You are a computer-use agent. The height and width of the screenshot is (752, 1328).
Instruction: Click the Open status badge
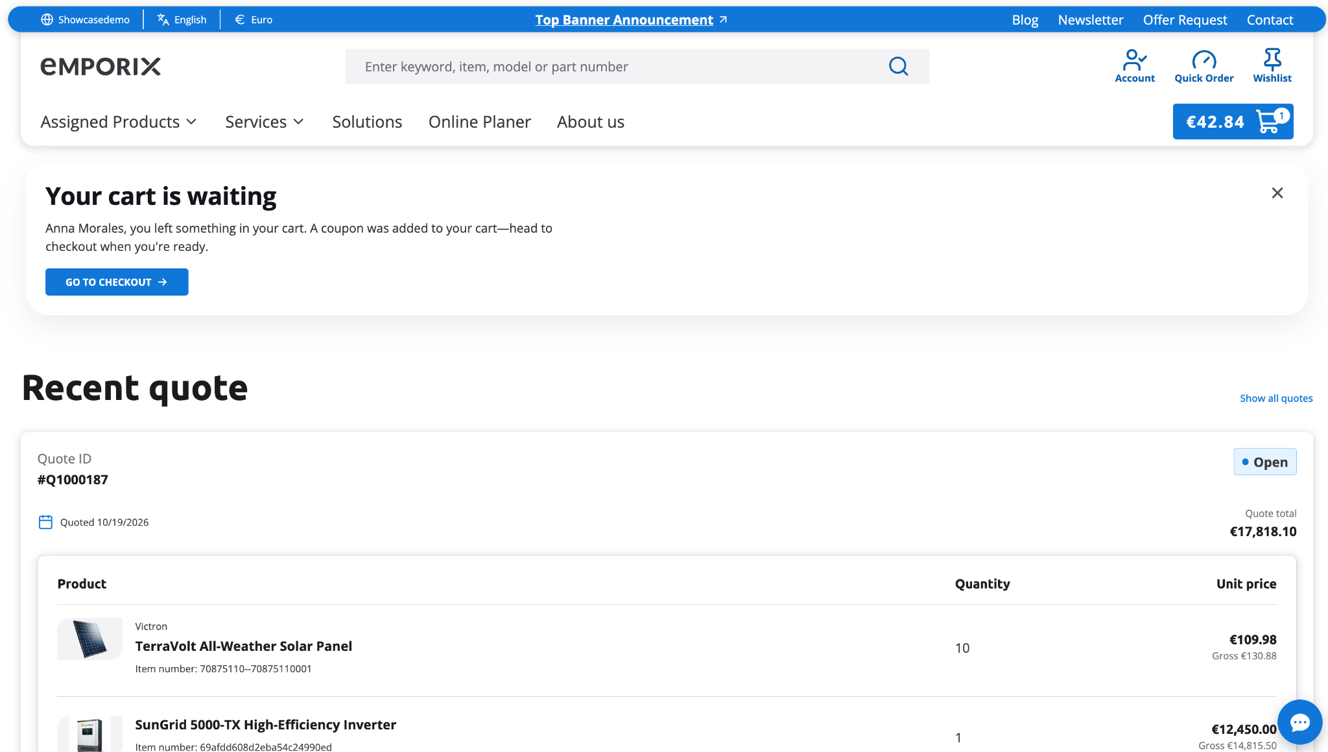pyautogui.click(x=1264, y=462)
